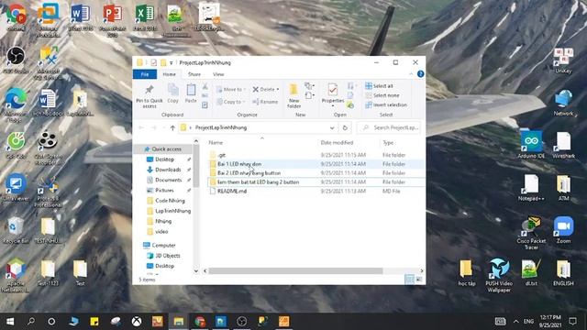Image resolution: width=587 pixels, height=330 pixels.
Task: Open Word desktop shortcut
Action: pyautogui.click(x=80, y=17)
